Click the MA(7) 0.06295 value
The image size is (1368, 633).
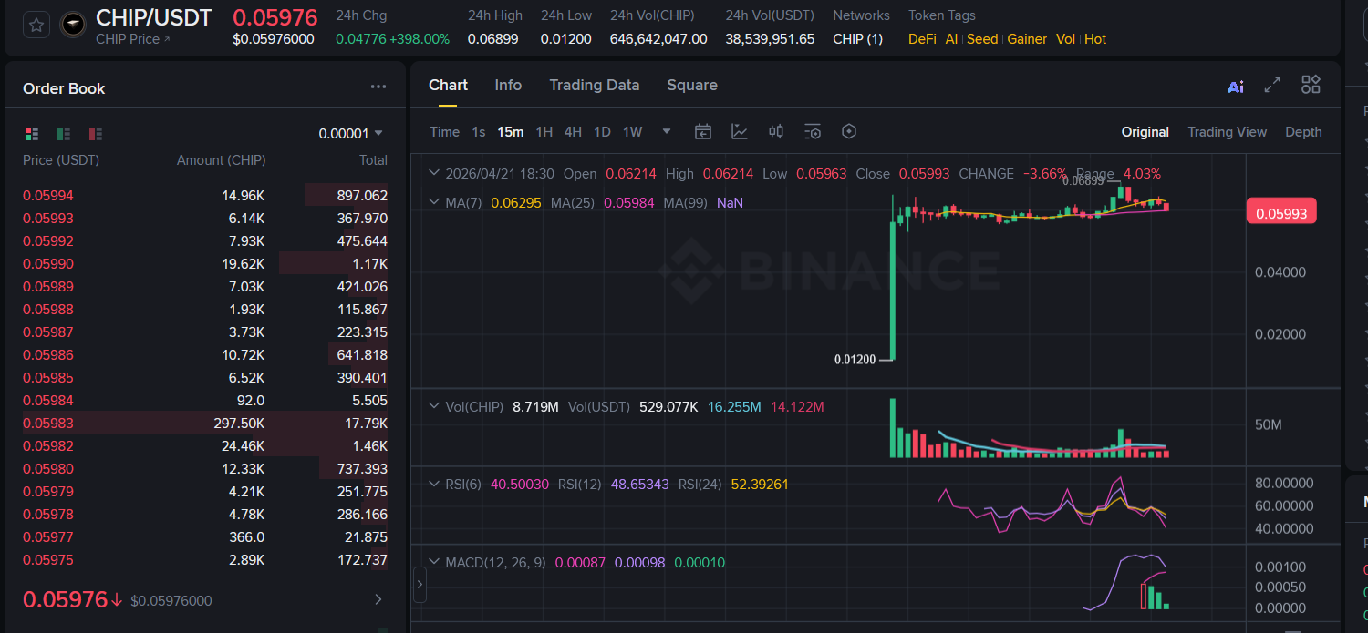click(515, 202)
